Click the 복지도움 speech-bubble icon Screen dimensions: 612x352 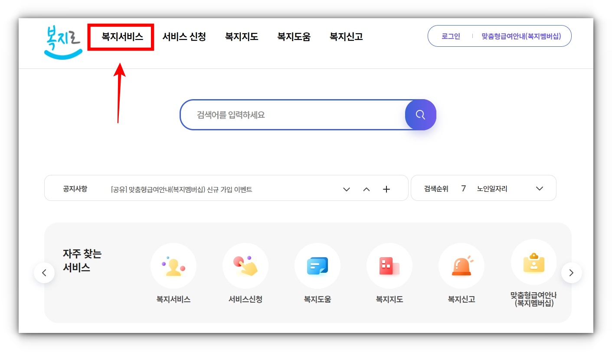317,266
